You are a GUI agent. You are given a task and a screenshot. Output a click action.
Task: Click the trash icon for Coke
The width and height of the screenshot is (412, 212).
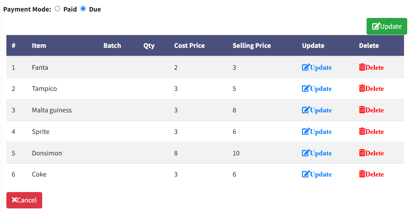pos(362,174)
